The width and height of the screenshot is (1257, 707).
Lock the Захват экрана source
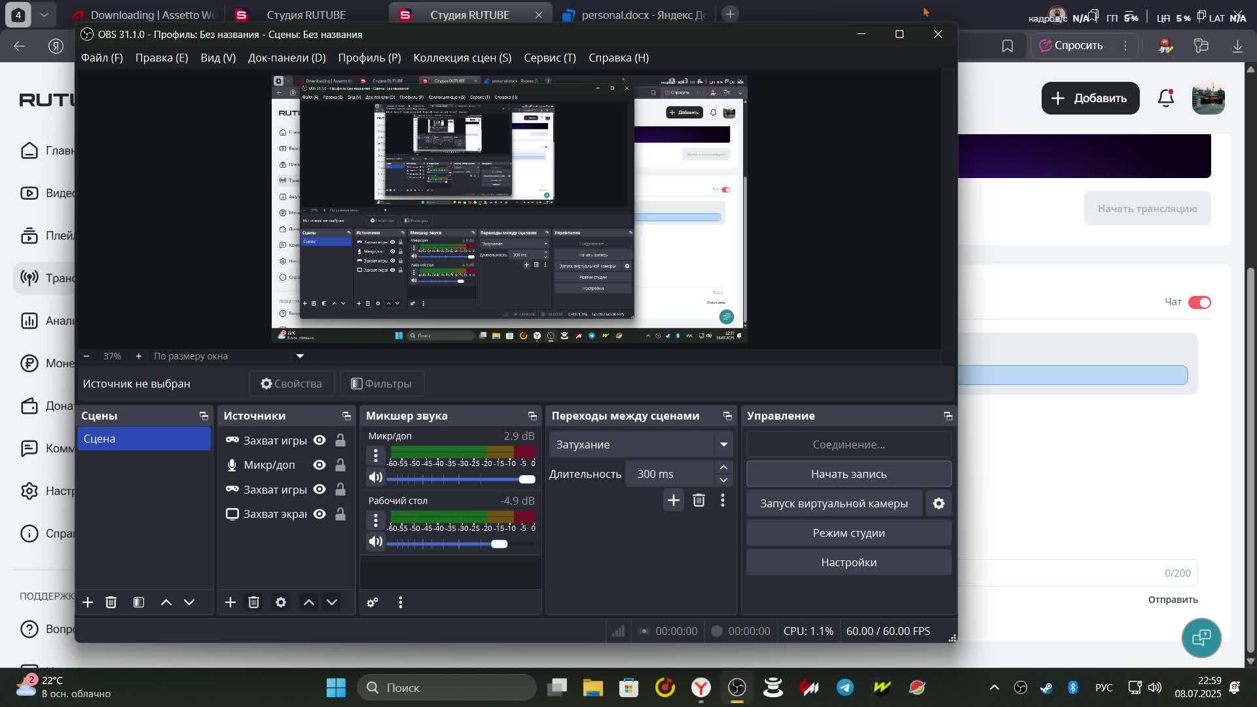(x=340, y=515)
